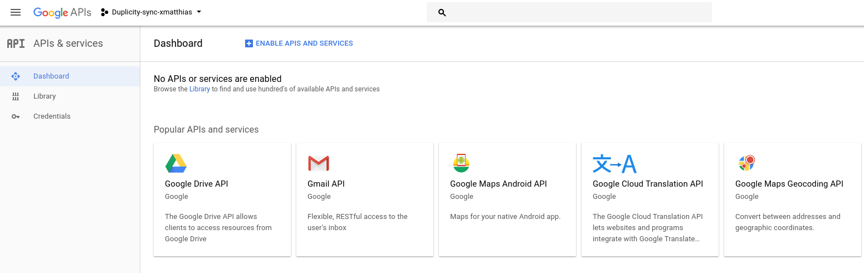Click the Credentials key icon
Screen dimensions: 864x273
click(x=16, y=116)
